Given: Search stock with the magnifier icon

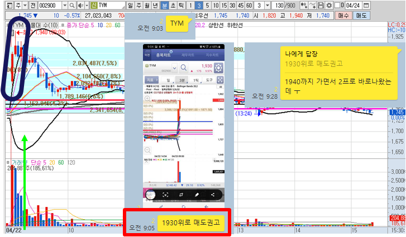Looking at the screenshot, I should [x=72, y=5].
